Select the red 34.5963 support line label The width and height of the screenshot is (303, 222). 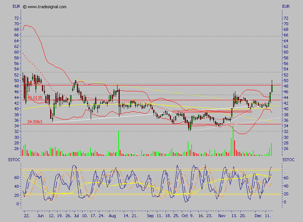tap(35, 121)
